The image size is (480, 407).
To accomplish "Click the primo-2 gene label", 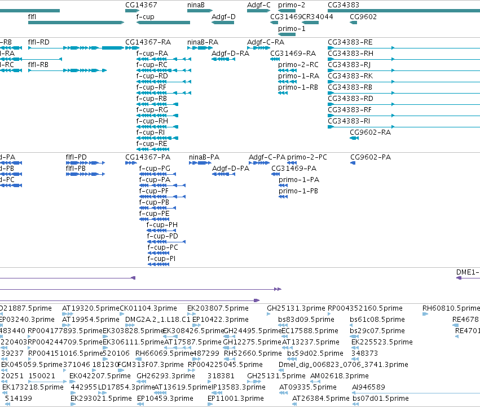I will (292, 5).
